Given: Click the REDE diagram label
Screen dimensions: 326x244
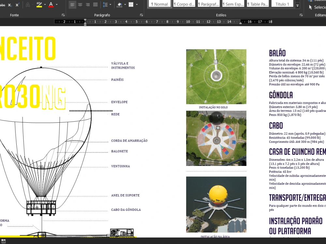Looking at the screenshot, I should click(x=115, y=114).
